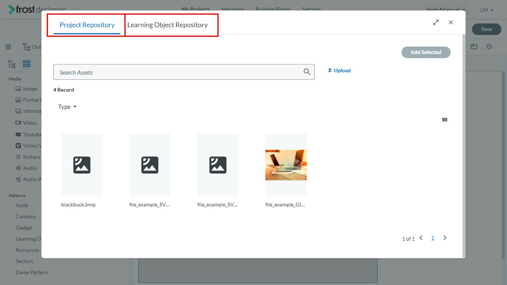Open the Type filter dropdown
This screenshot has width=507, height=285.
(x=67, y=107)
